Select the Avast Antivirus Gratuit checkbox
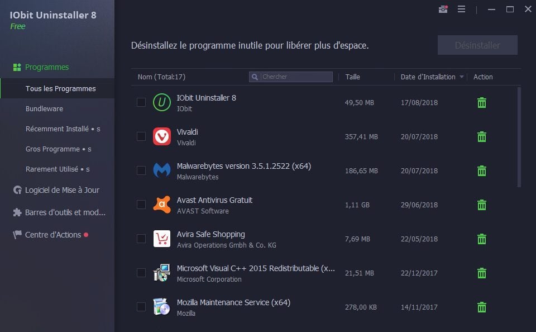The width and height of the screenshot is (536, 332). [x=141, y=205]
